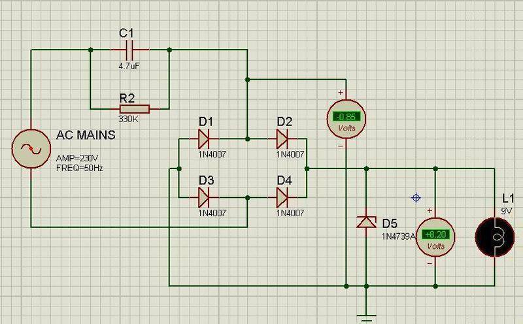This screenshot has height=324, width=523.
Task: Select the 1N4007 label under D3
Action: coord(213,212)
